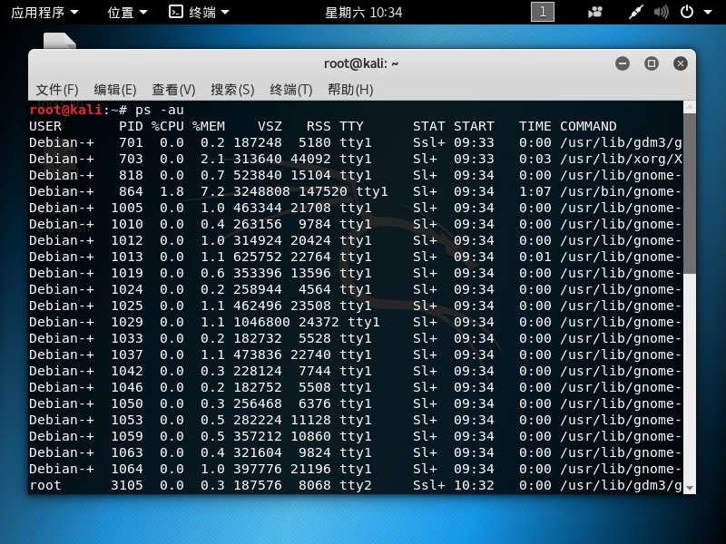Open the 编辑(E) menu
The width and height of the screenshot is (726, 544).
click(x=115, y=89)
